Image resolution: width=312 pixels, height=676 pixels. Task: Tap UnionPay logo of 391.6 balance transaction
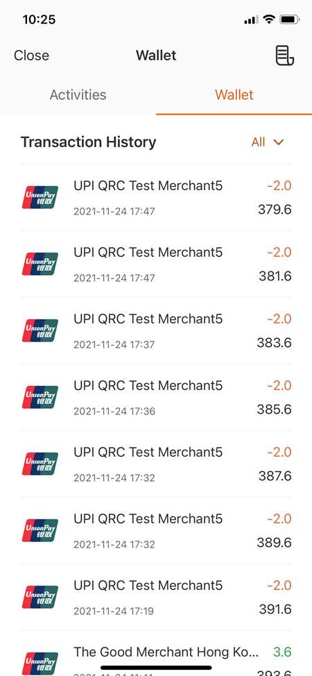coord(40,597)
